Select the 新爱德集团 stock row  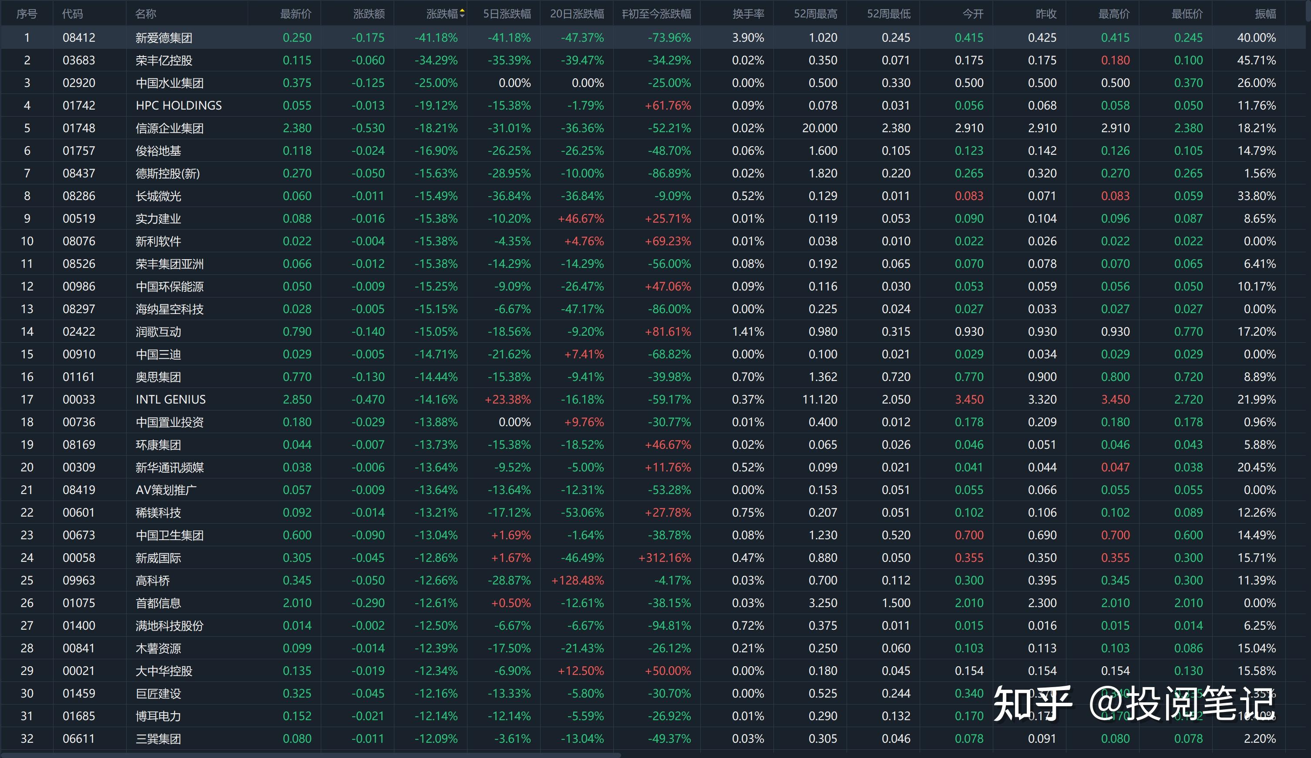(164, 38)
